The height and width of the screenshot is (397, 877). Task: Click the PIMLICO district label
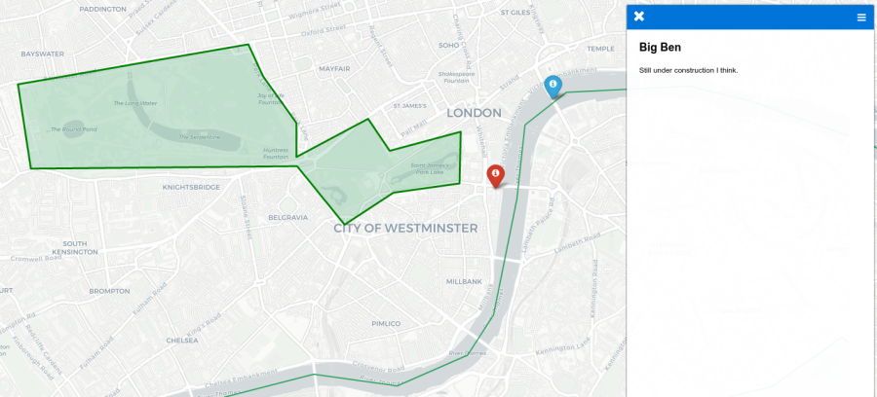coord(386,324)
